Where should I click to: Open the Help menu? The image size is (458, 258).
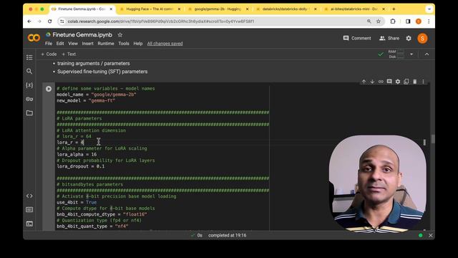pos(138,44)
